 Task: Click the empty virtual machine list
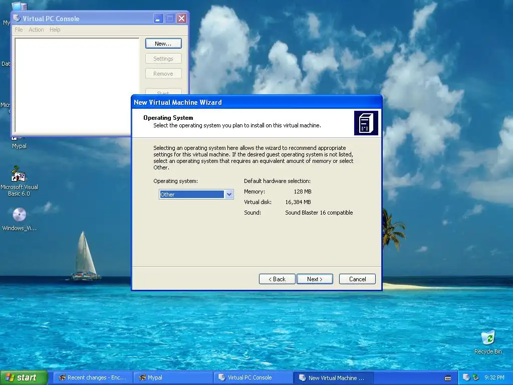[77, 86]
